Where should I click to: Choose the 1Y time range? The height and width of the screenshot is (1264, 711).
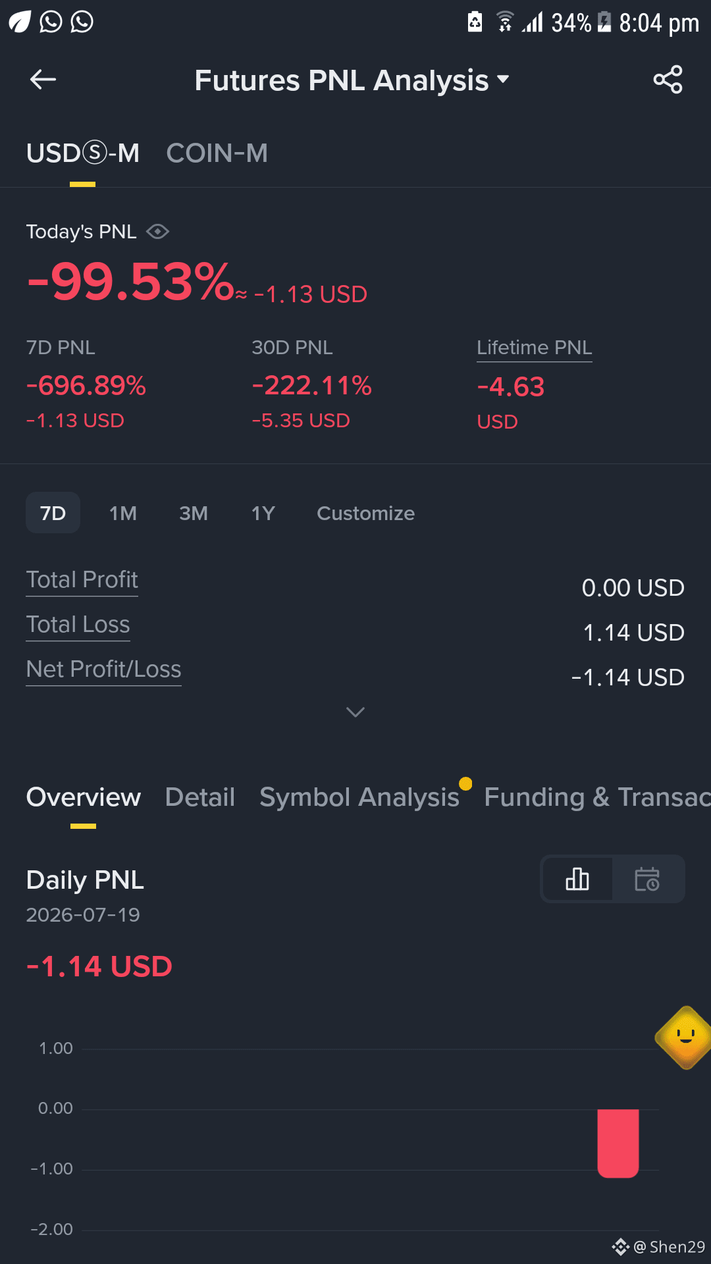point(263,513)
